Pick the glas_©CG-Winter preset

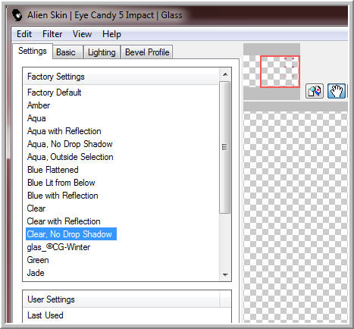[x=58, y=247]
